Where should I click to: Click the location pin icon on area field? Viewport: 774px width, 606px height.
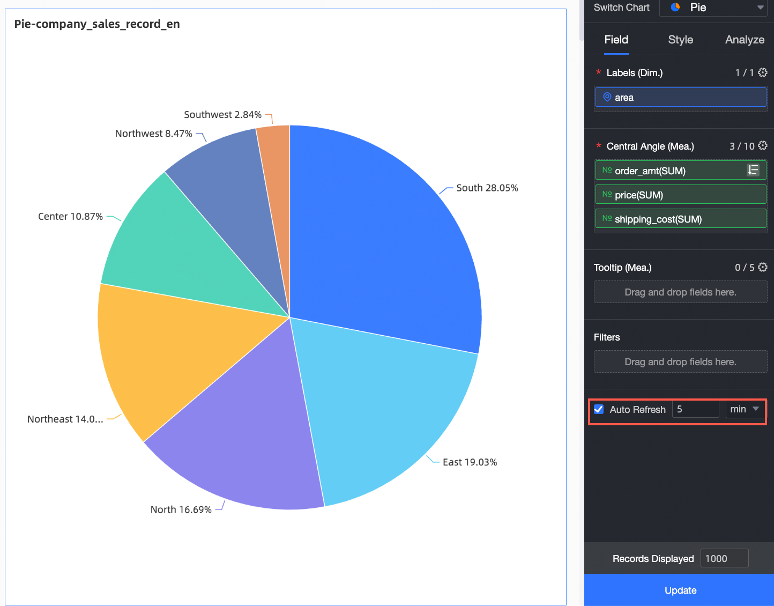click(607, 97)
